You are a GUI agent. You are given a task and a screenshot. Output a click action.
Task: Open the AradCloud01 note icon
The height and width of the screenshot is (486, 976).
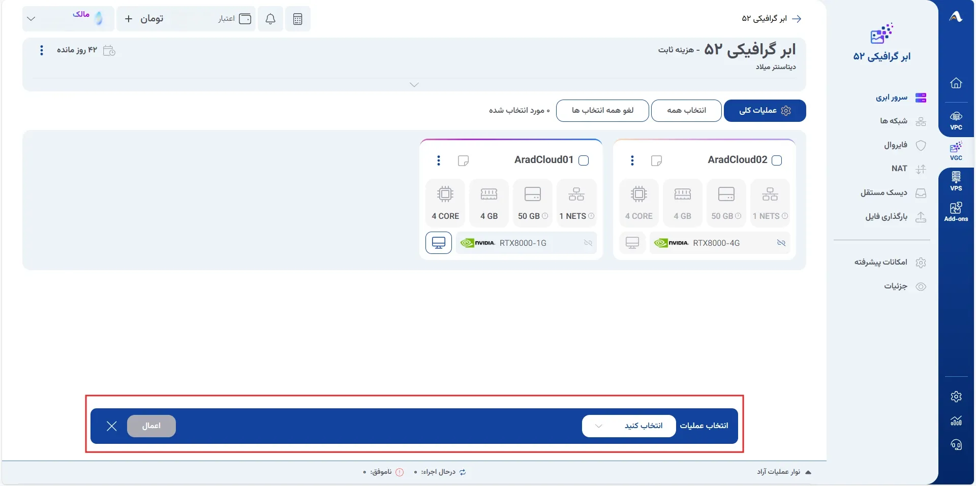[463, 160]
